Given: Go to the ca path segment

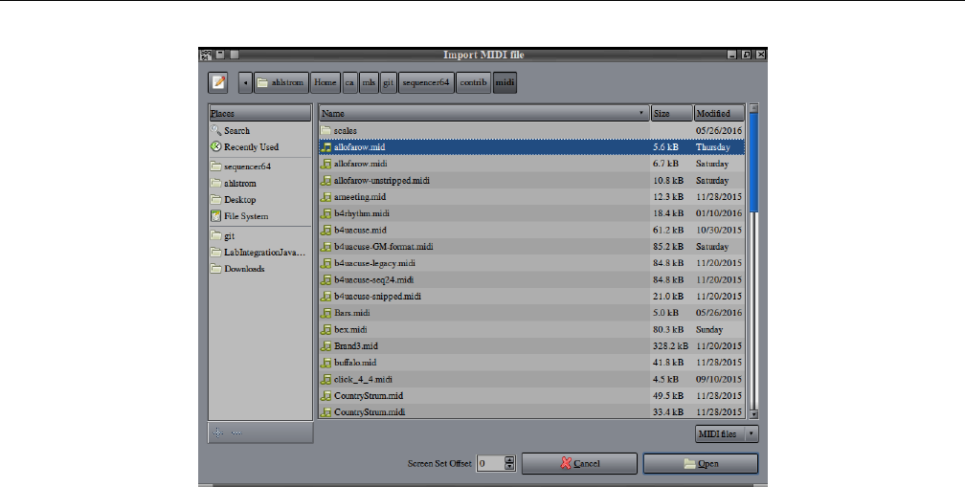Looking at the screenshot, I should [349, 82].
